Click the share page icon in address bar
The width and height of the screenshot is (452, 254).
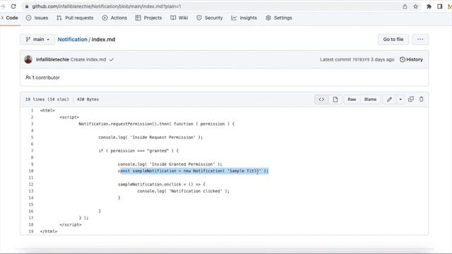[405, 6]
